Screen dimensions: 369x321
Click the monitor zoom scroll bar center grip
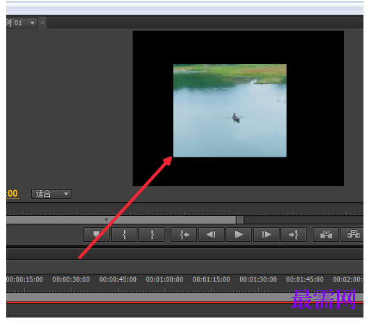point(106,220)
